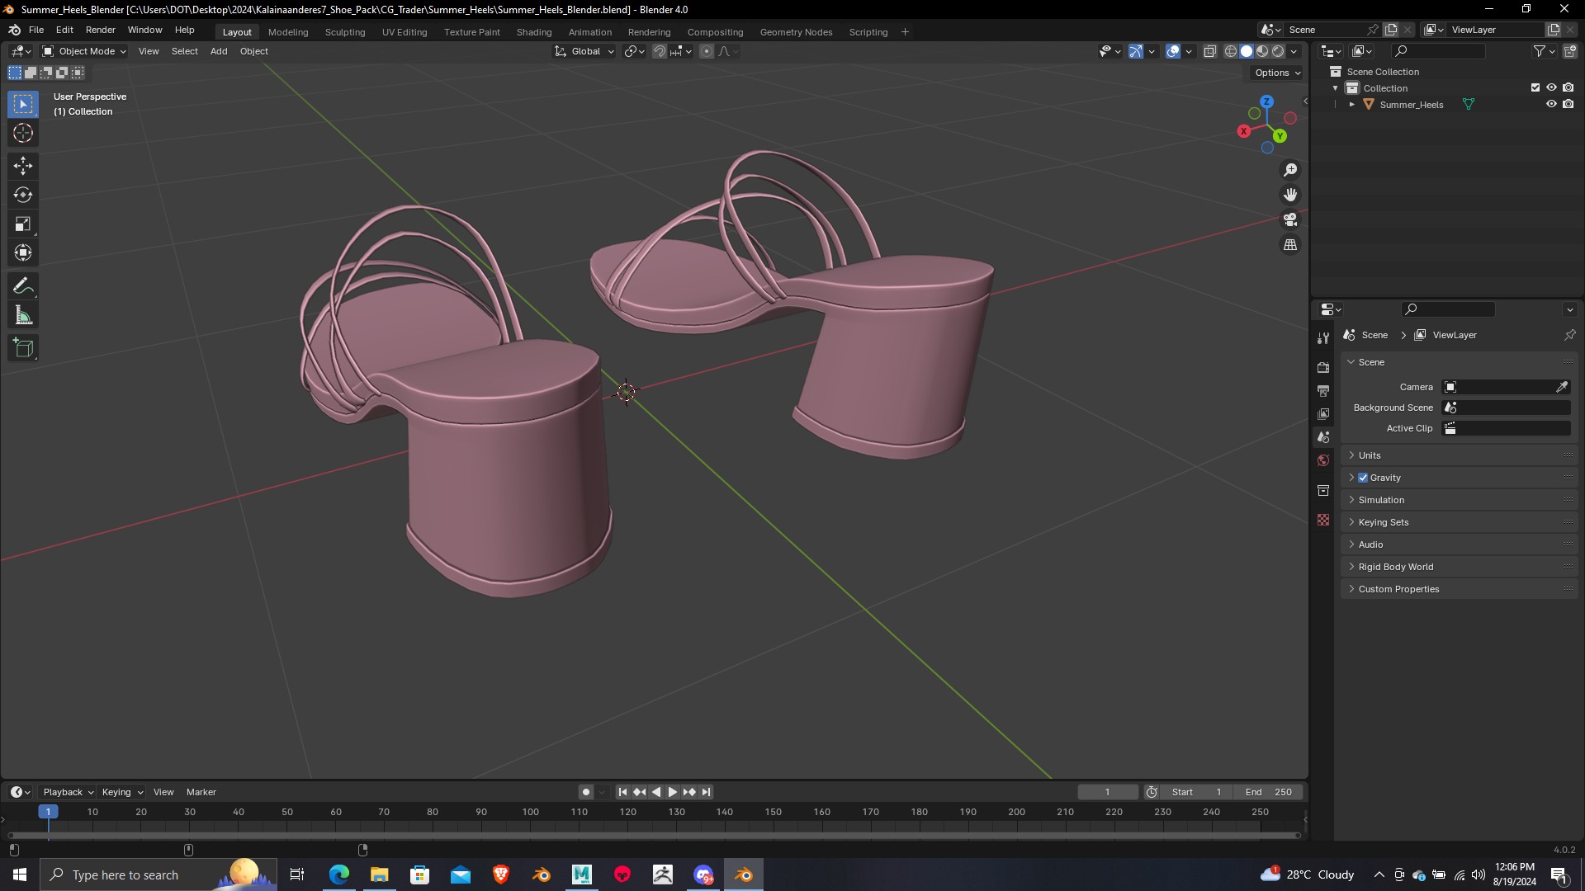Screen dimensions: 1585x891
Task: Open the Global transform orientation dropdown
Action: point(584,51)
